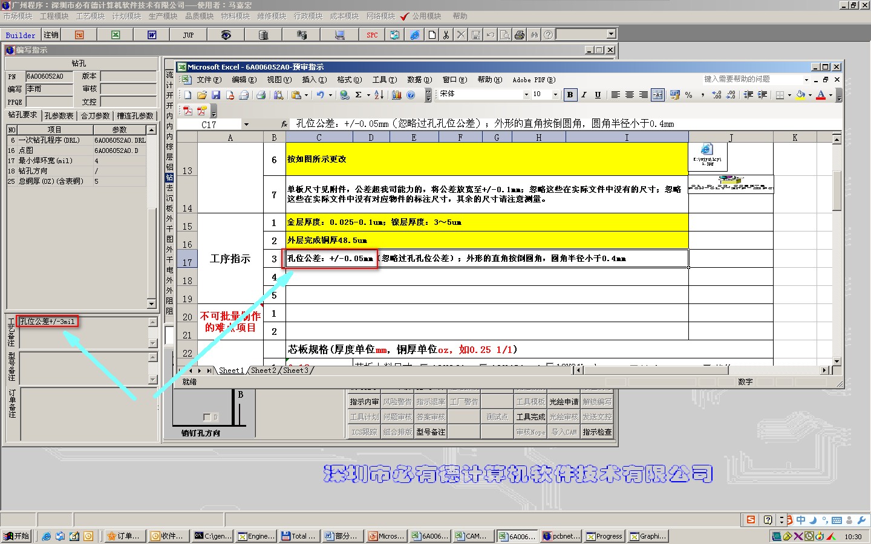Image resolution: width=871 pixels, height=544 pixels.
Task: Click the Excel vertical scrollbar thumb
Action: pyautogui.click(x=837, y=190)
